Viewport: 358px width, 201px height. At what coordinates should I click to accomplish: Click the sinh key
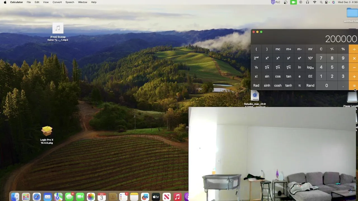click(x=267, y=86)
